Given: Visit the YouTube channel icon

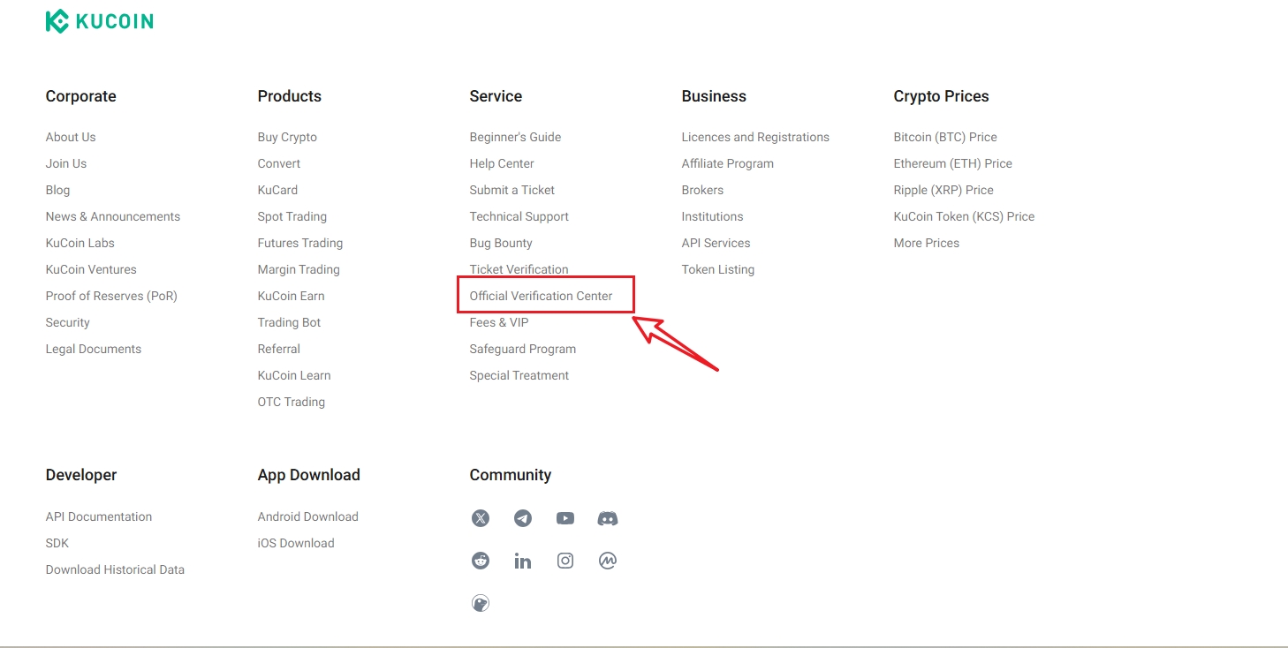Looking at the screenshot, I should coord(565,518).
